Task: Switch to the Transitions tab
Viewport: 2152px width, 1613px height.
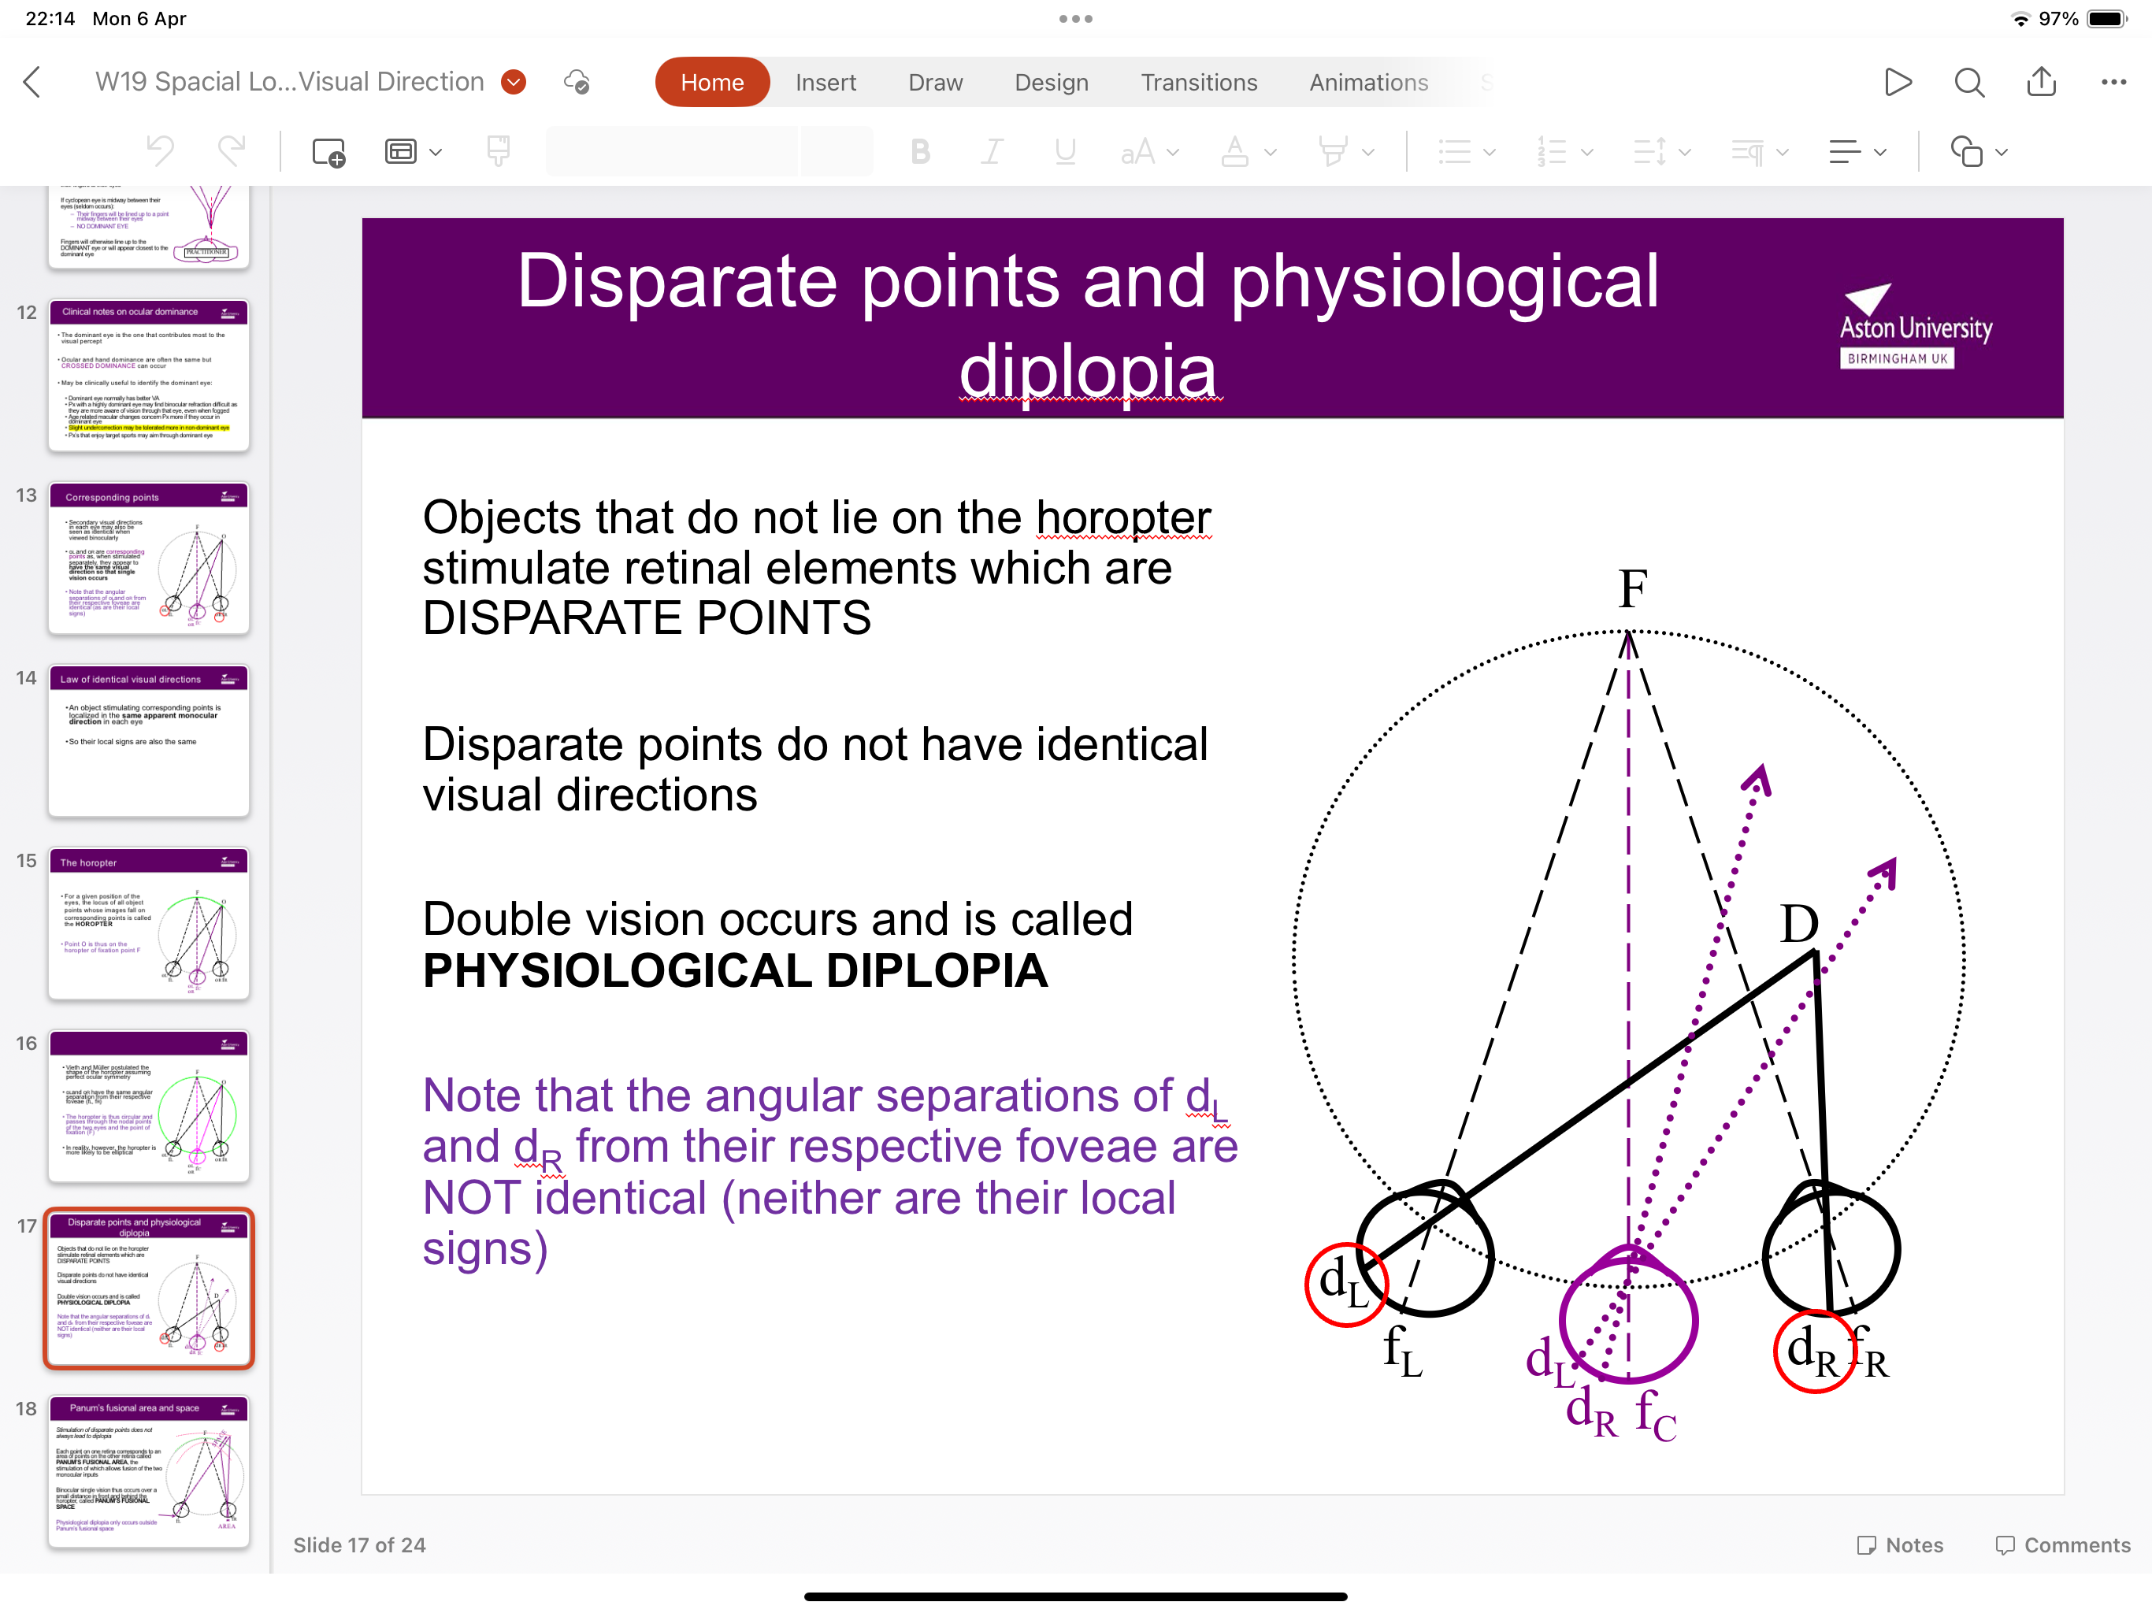Action: 1200,82
